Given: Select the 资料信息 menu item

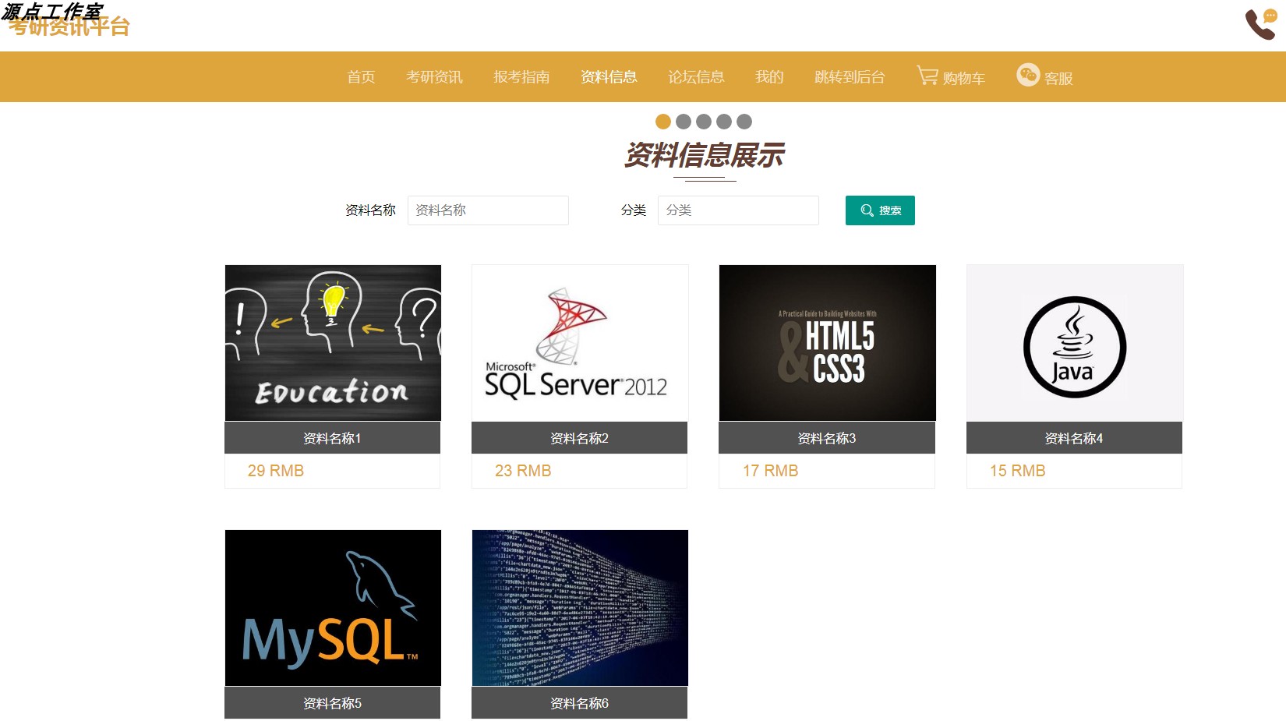Looking at the screenshot, I should pos(609,77).
